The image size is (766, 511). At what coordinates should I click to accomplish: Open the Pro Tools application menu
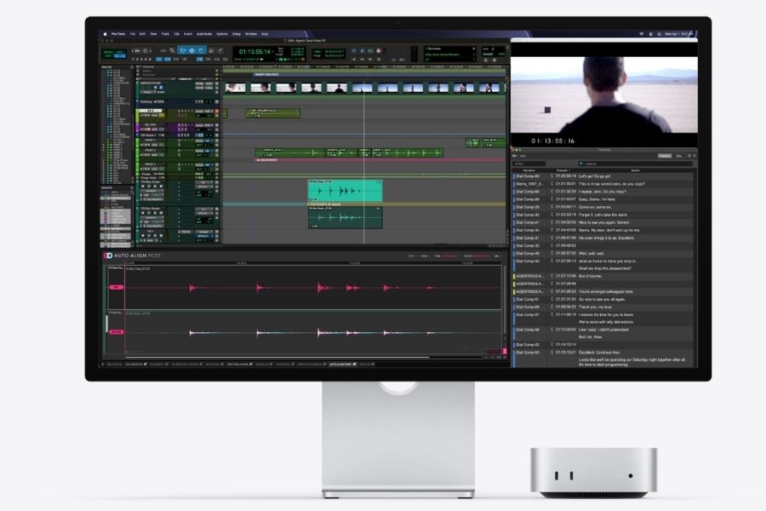118,34
